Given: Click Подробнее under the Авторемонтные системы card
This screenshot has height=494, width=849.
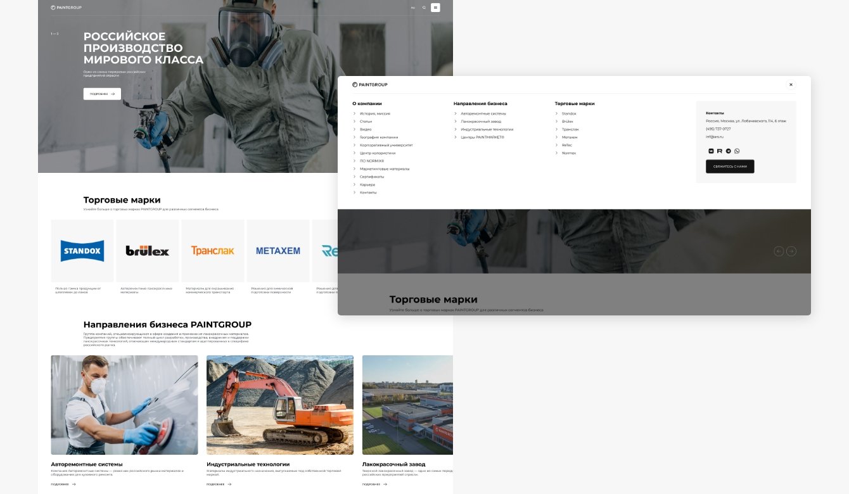Looking at the screenshot, I should [x=63, y=484].
